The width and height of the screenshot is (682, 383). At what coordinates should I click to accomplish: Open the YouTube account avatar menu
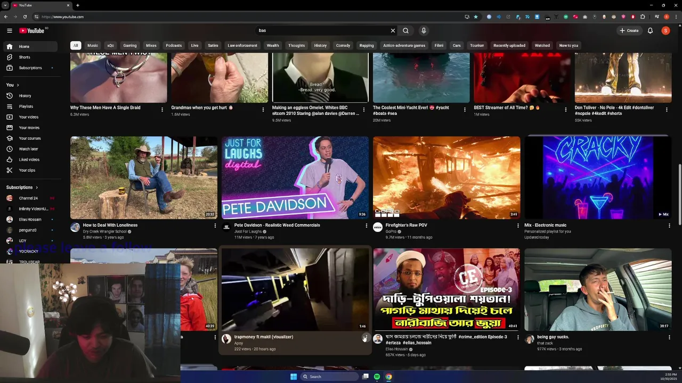click(665, 30)
